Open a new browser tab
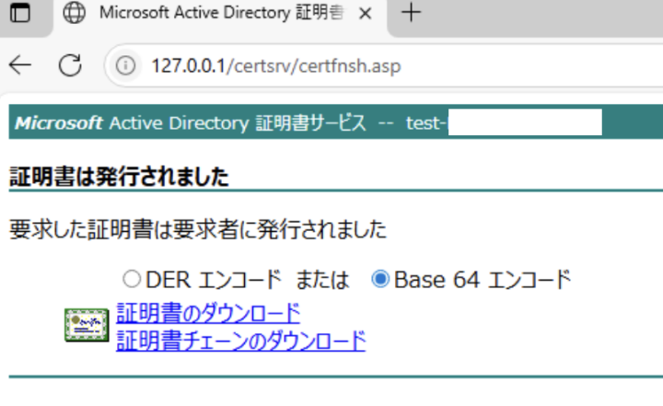 (411, 13)
